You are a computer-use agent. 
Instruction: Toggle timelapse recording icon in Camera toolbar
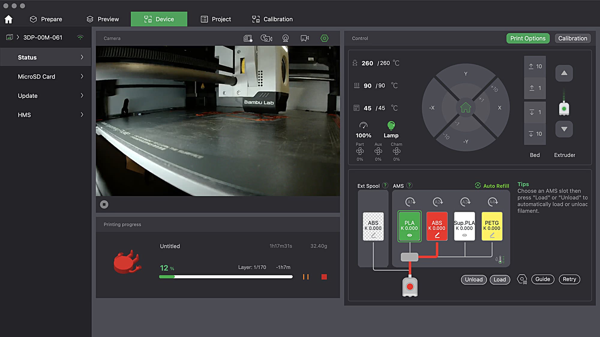pos(266,38)
